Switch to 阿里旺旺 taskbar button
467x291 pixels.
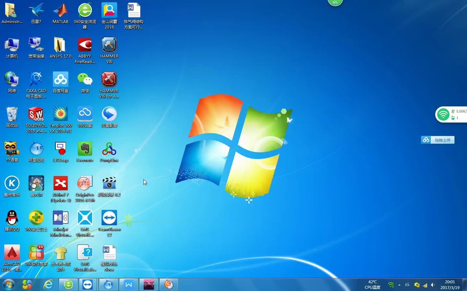click(108, 285)
